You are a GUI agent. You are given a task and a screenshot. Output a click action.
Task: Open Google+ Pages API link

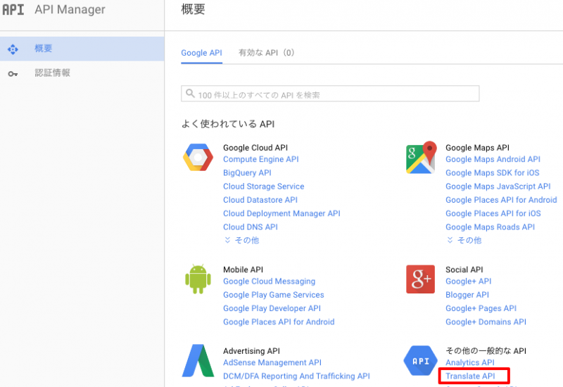[x=481, y=309]
